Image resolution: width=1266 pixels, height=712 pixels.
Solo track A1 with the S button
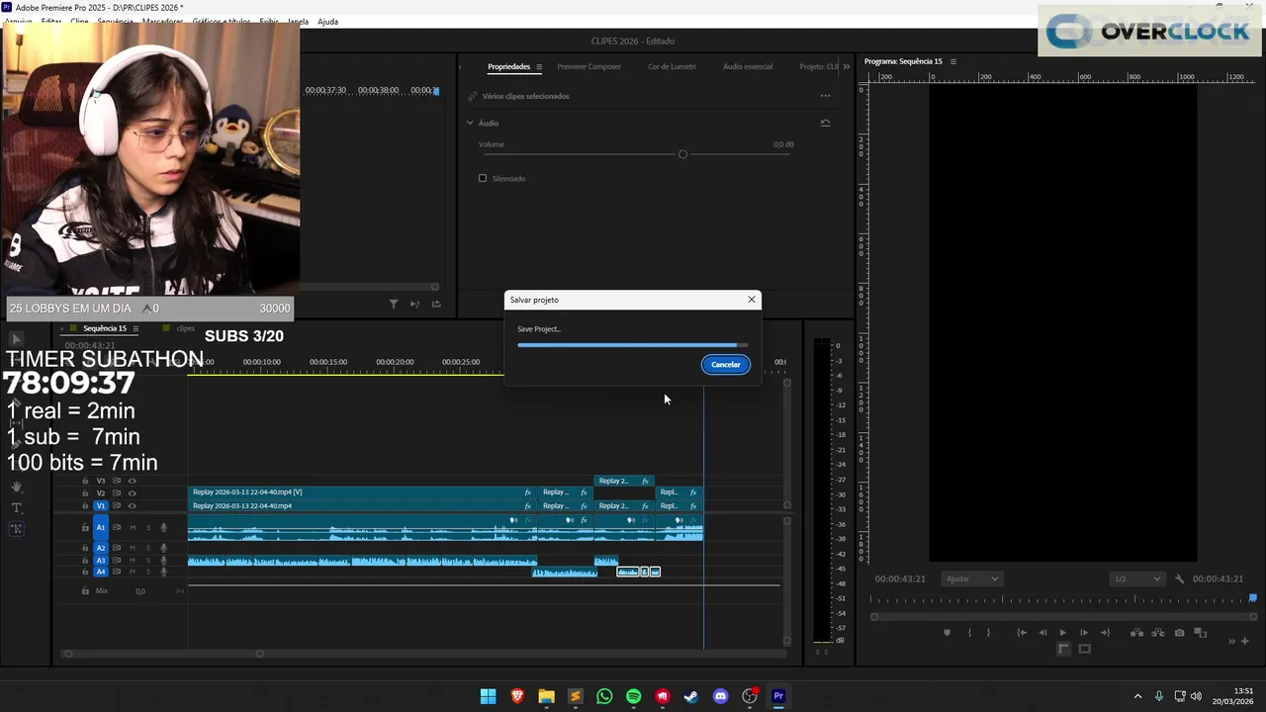pos(148,527)
